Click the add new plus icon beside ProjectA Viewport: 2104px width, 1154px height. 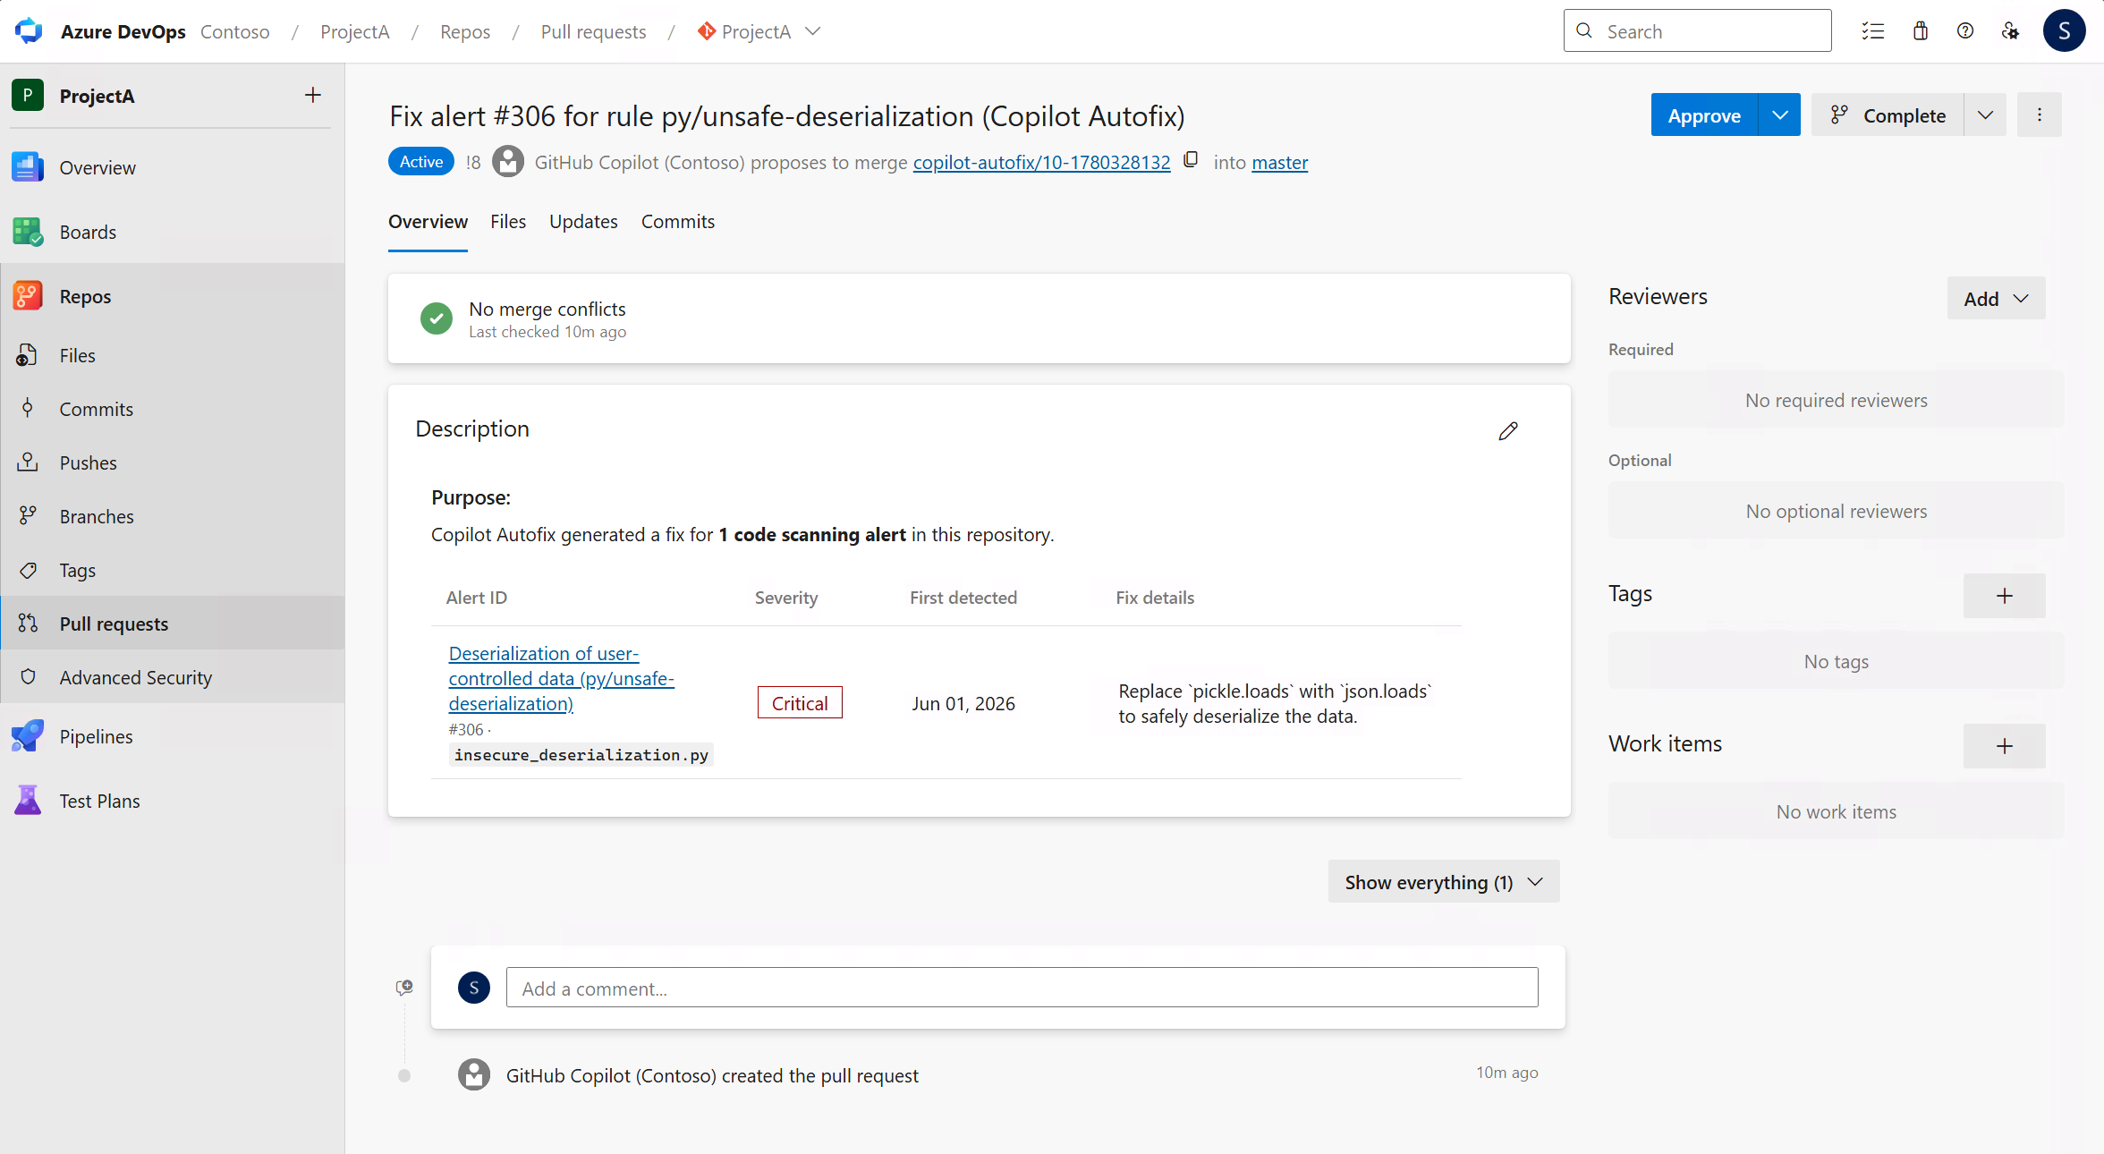[x=312, y=95]
